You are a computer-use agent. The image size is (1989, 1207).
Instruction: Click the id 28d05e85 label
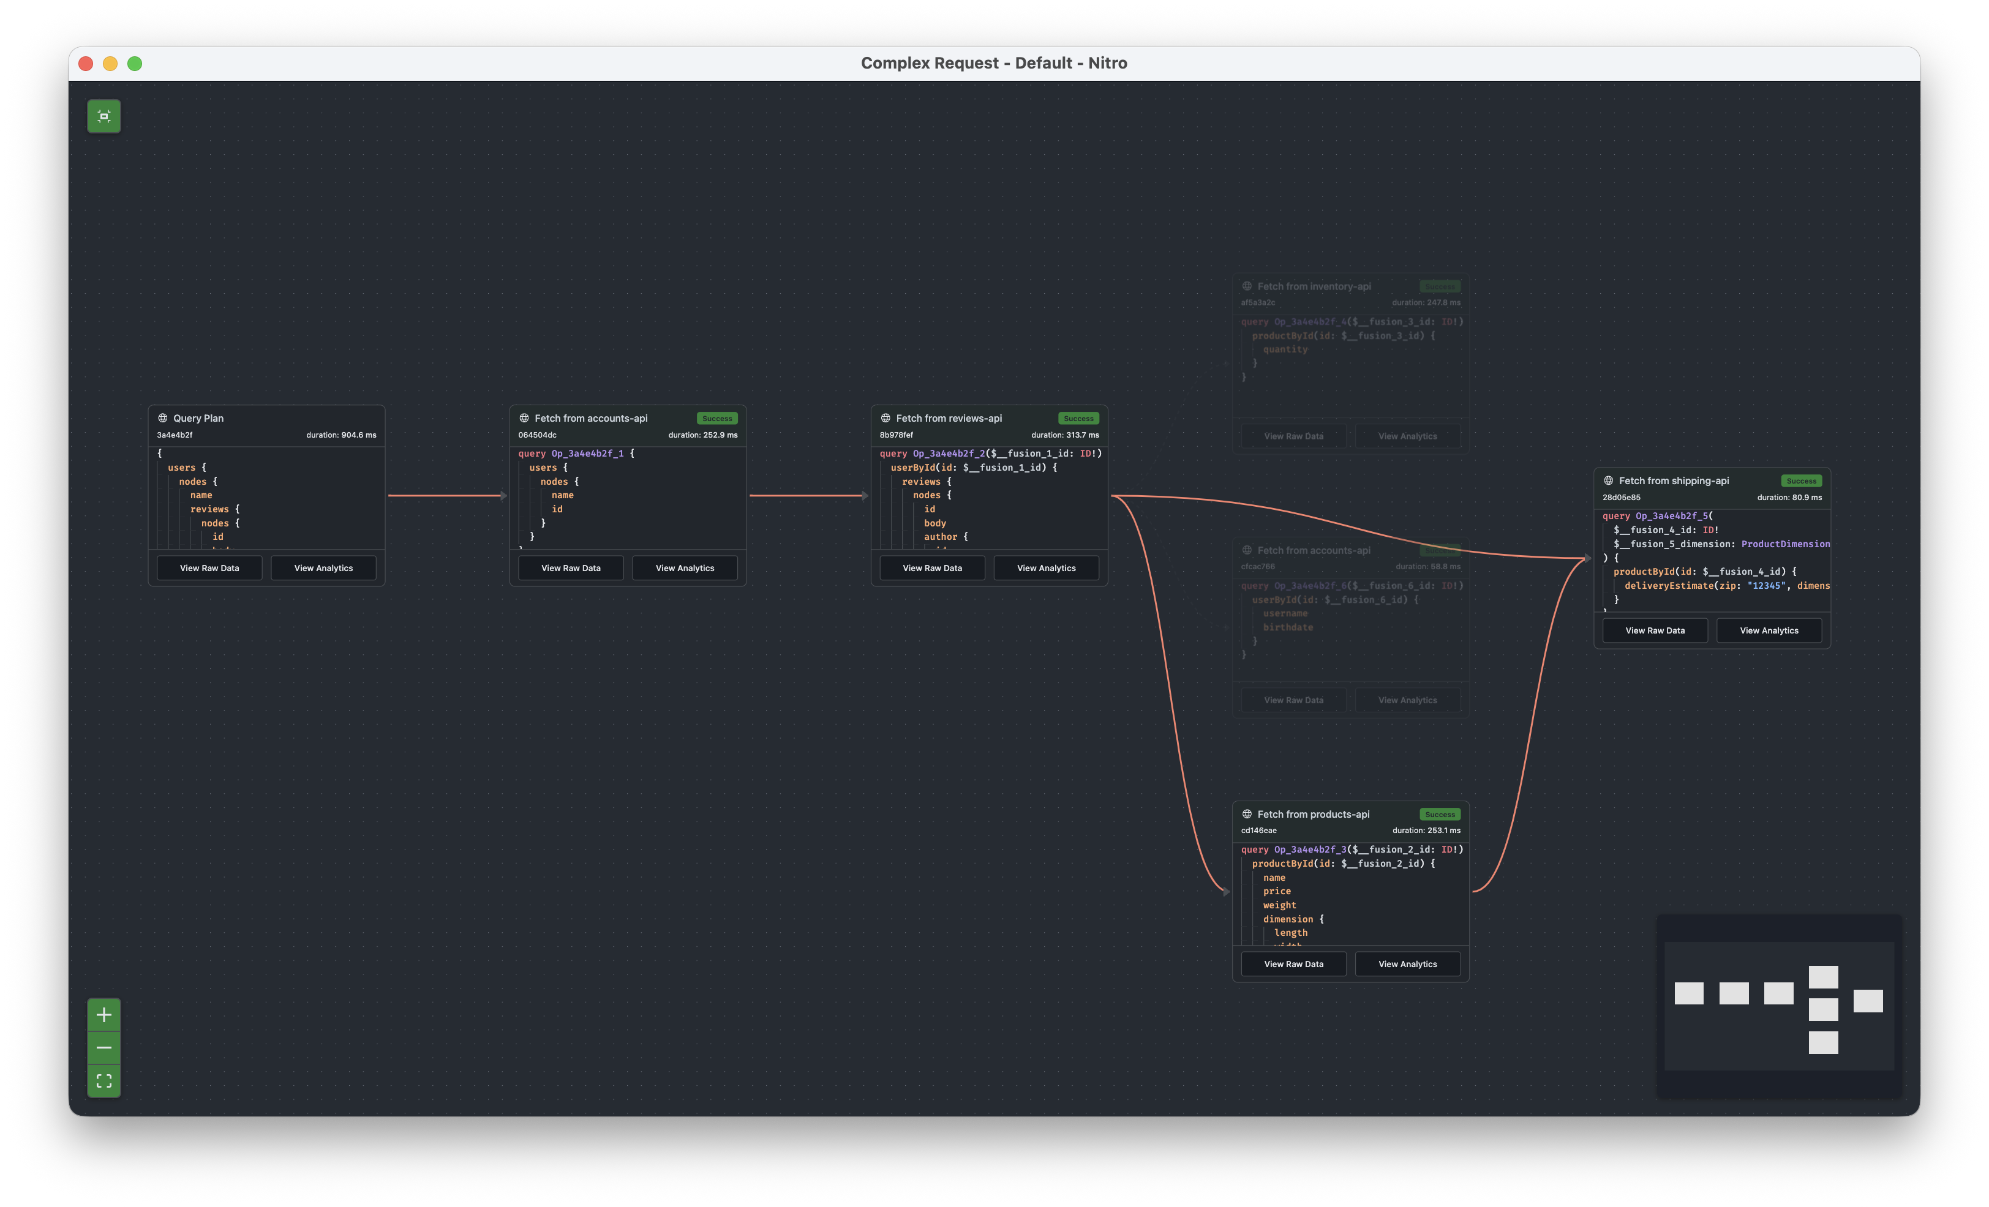[x=1621, y=497]
